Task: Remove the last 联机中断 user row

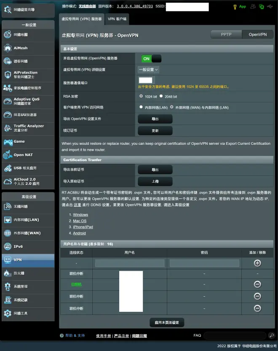Action: click(x=257, y=308)
